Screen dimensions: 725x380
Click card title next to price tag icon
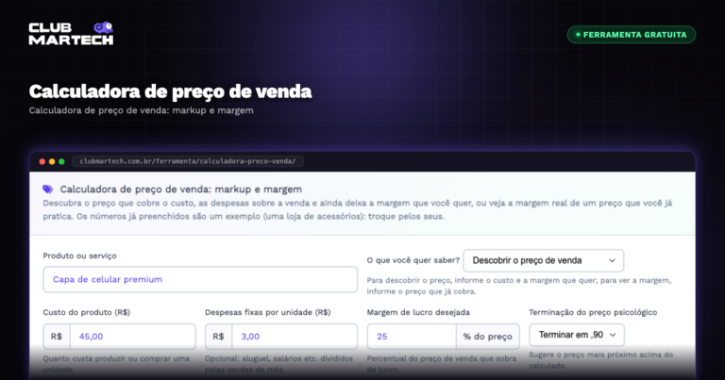181,190
